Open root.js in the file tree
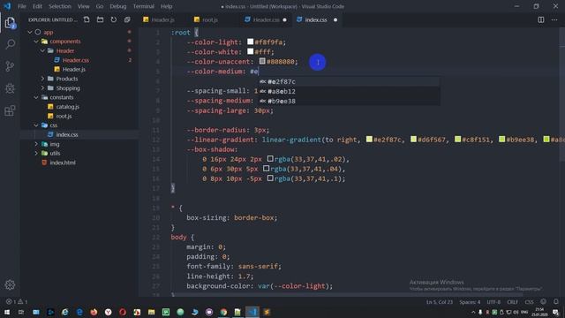 pyautogui.click(x=64, y=116)
